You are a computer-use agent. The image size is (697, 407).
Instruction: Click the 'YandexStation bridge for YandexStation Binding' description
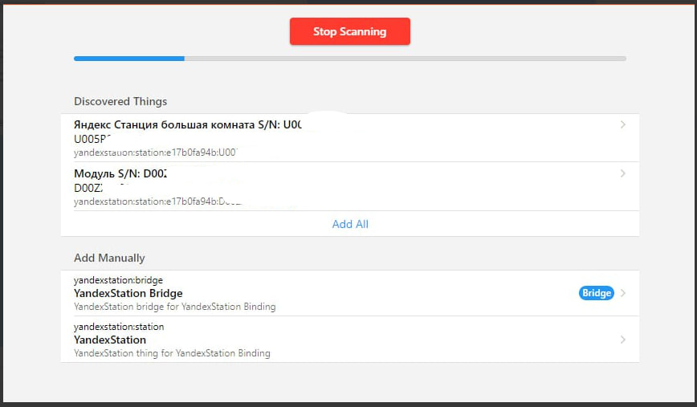175,307
